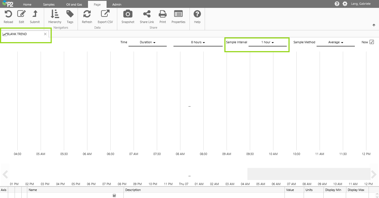The width and height of the screenshot is (379, 198).
Task: Click the grey timeline range slider
Action: (308, 174)
